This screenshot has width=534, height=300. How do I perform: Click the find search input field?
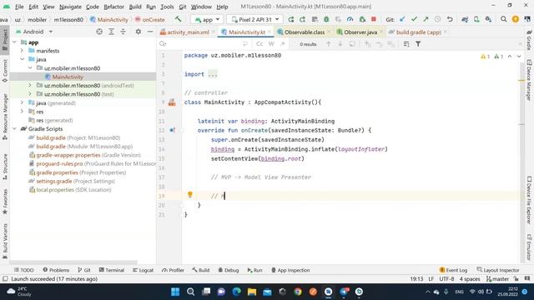[204, 44]
